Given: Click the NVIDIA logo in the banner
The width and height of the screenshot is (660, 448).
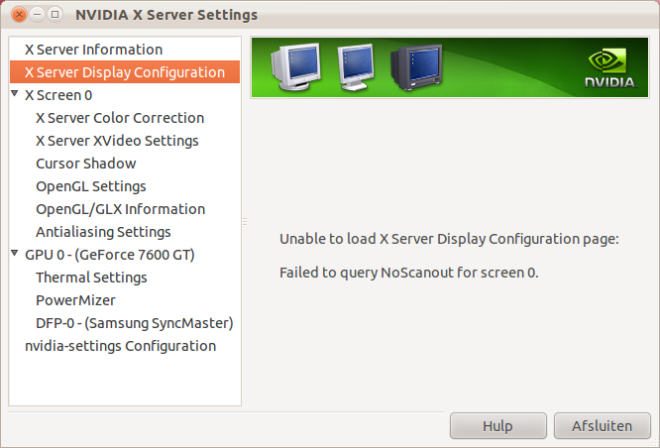Looking at the screenshot, I should tap(609, 66).
